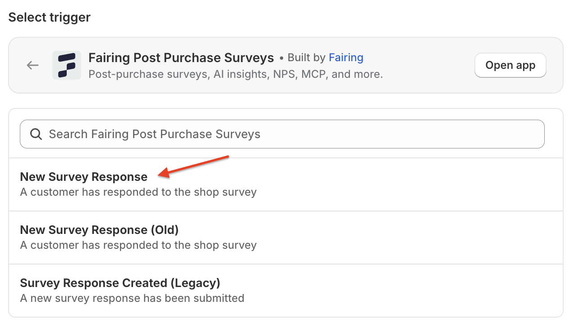Go back using the left arrow icon
Viewport: 570px width, 323px height.
32,65
